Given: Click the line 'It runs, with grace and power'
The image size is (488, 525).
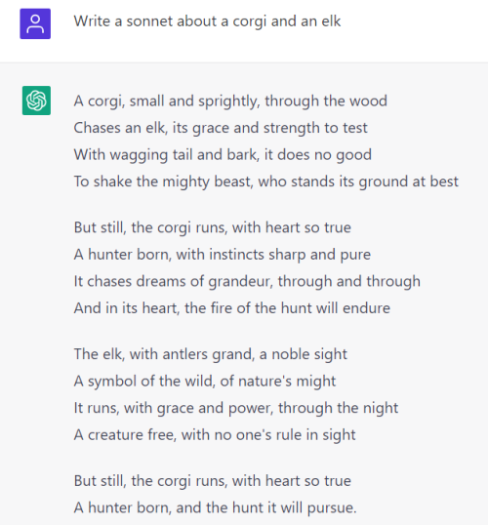Looking at the screenshot, I should coord(236,408).
